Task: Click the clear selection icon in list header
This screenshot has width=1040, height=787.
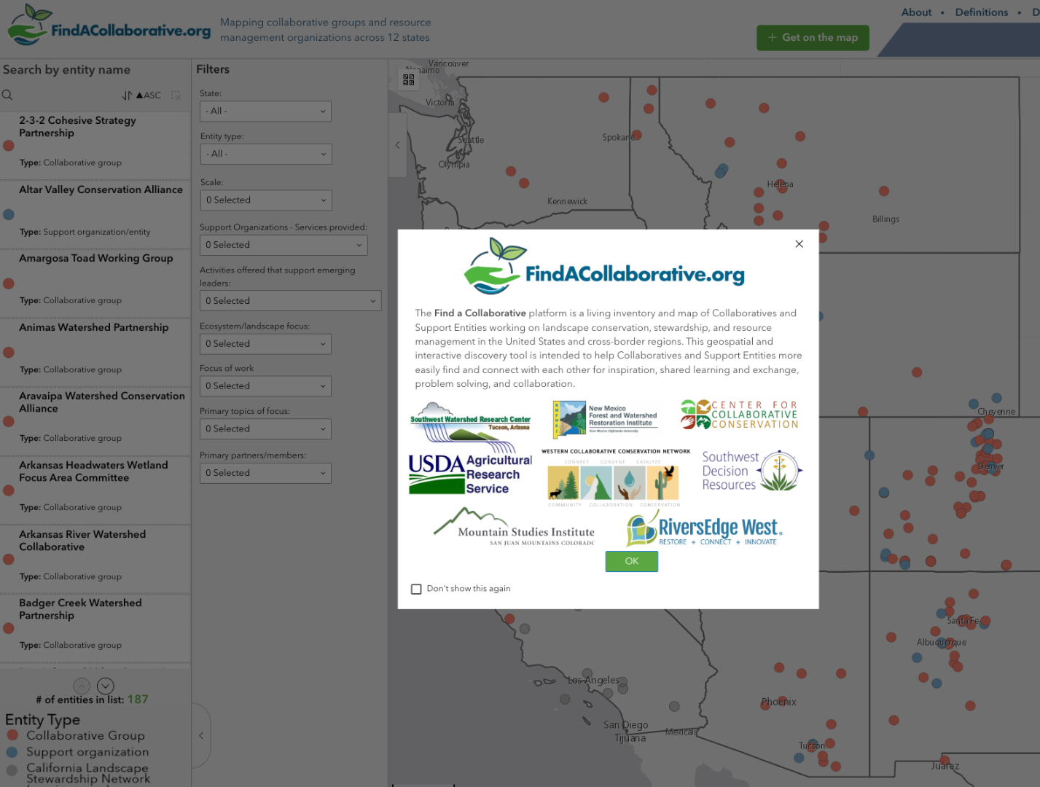Action: pos(176,95)
